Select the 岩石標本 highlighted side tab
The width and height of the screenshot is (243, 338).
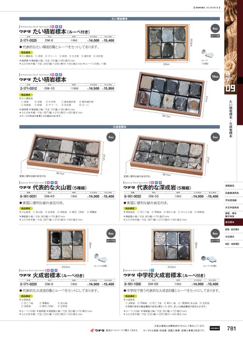230,222
